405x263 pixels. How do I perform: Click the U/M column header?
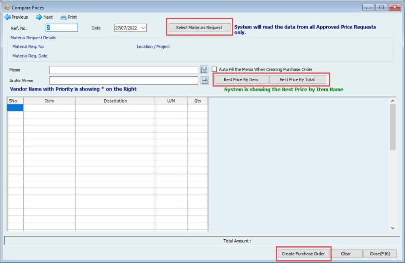[x=171, y=101]
